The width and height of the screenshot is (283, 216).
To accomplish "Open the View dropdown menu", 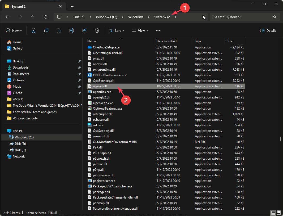I will click(140, 31).
